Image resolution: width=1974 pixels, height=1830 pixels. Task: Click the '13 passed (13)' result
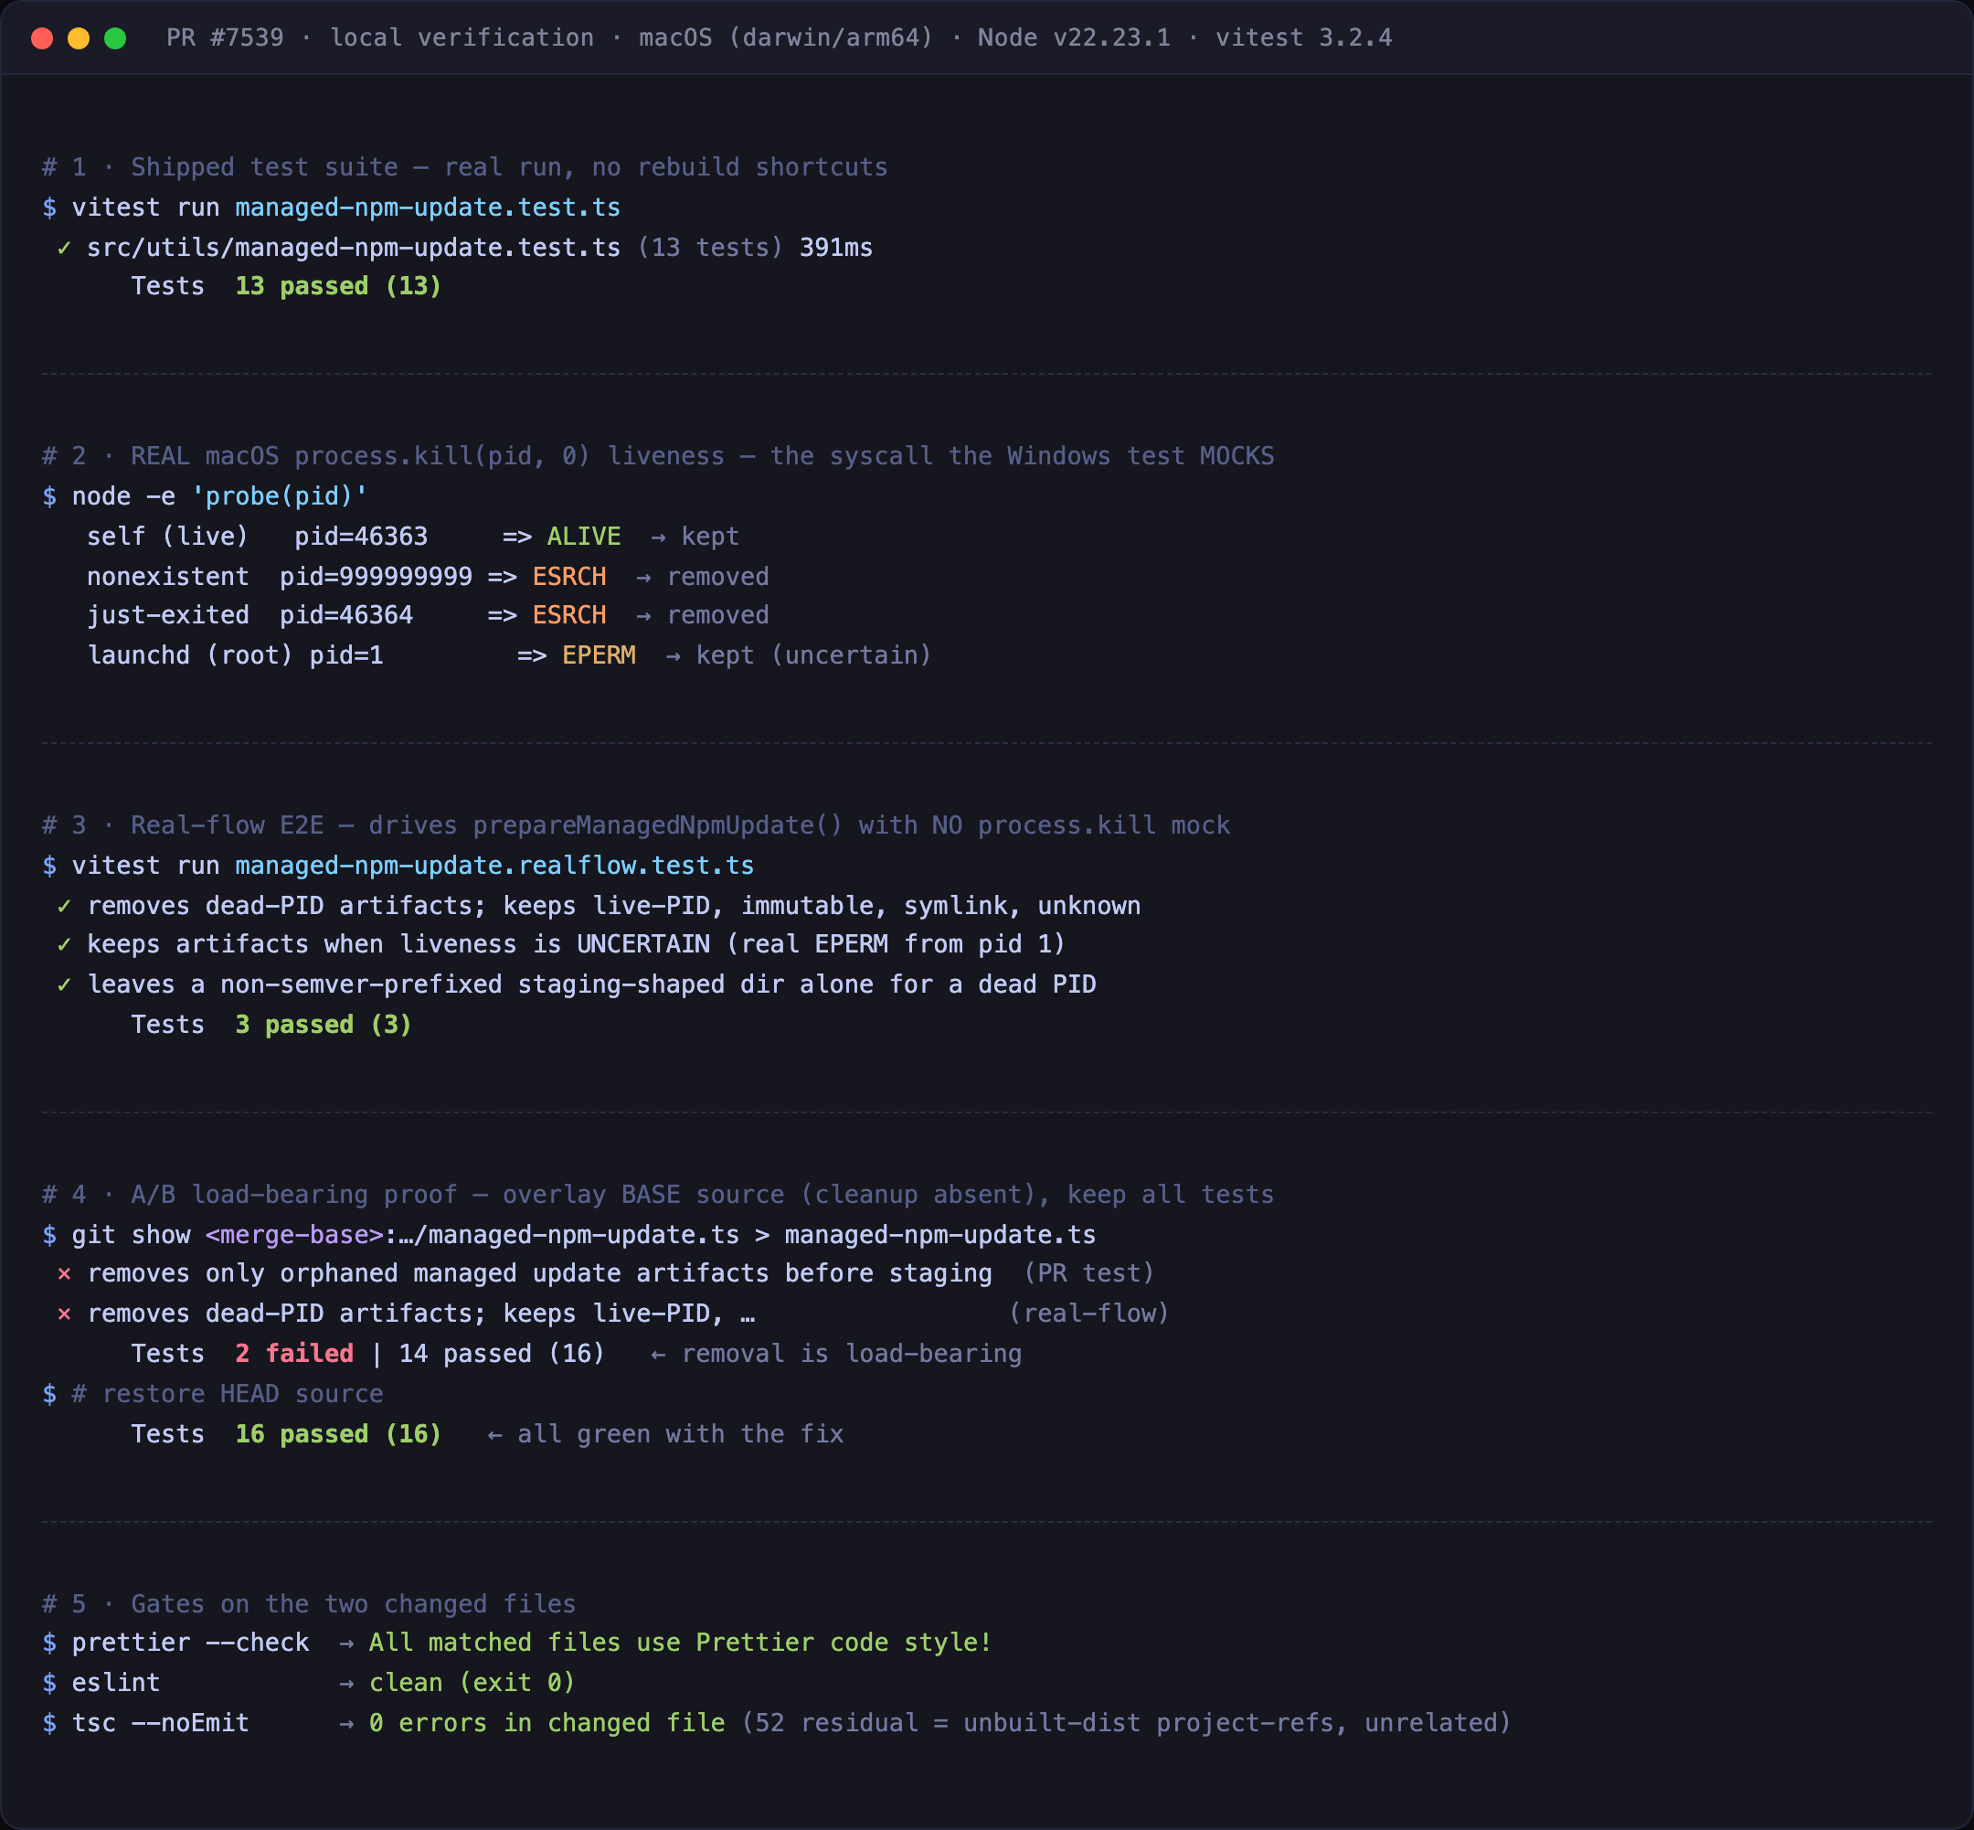(337, 286)
